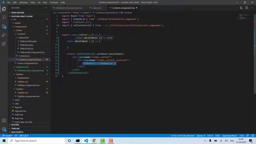Click the Open Changes editor icon
The width and height of the screenshot is (256, 144).
tap(241, 8)
